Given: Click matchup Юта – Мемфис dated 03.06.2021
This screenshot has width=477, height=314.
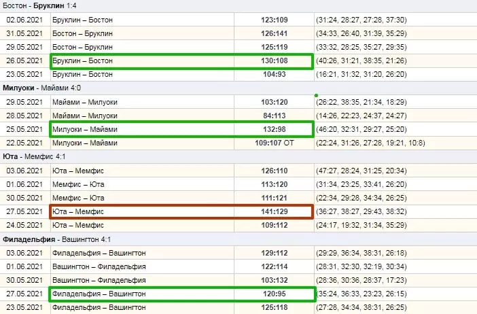Looking at the screenshot, I should coord(78,171).
